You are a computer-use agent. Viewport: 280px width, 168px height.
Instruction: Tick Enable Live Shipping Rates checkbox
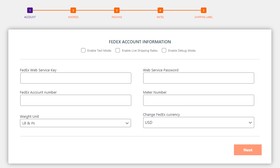click(x=118, y=50)
